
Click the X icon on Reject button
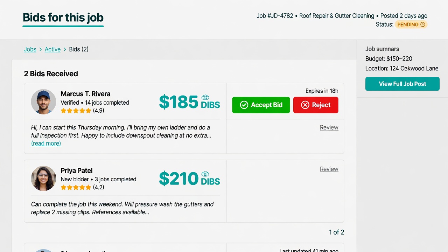point(305,105)
